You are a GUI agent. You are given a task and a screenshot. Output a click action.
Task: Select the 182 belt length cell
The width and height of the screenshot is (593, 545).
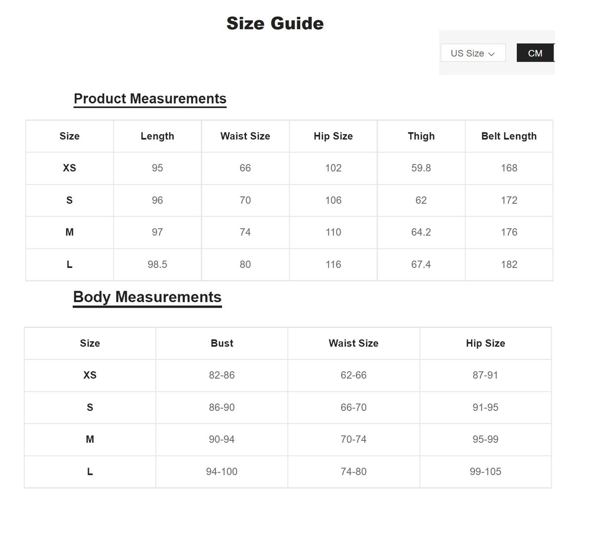[509, 265]
